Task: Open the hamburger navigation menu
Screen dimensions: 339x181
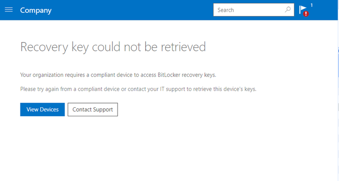Action: pos(9,10)
